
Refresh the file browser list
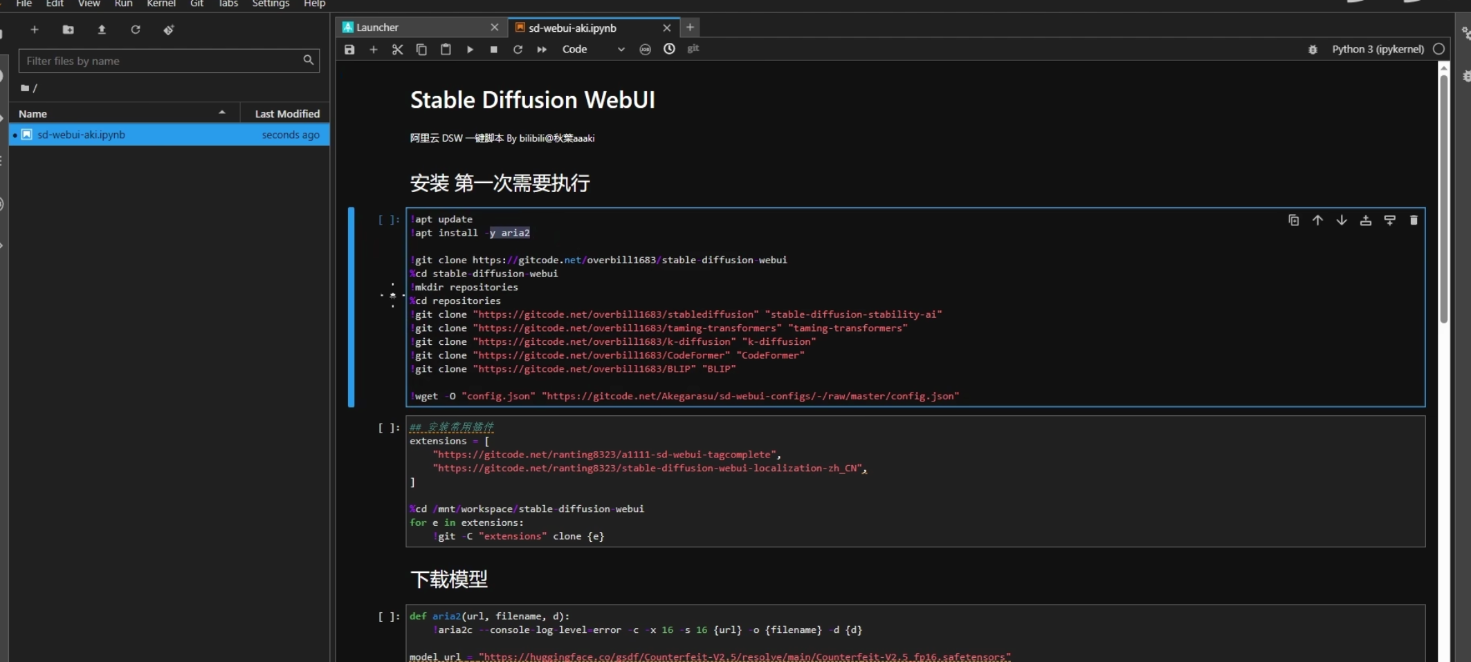coord(136,30)
